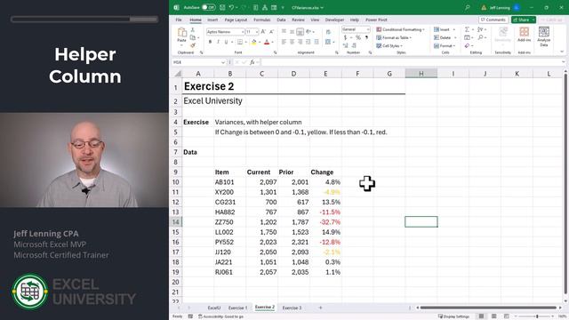
Task: Toggle Bold formatting
Action: 210,42
